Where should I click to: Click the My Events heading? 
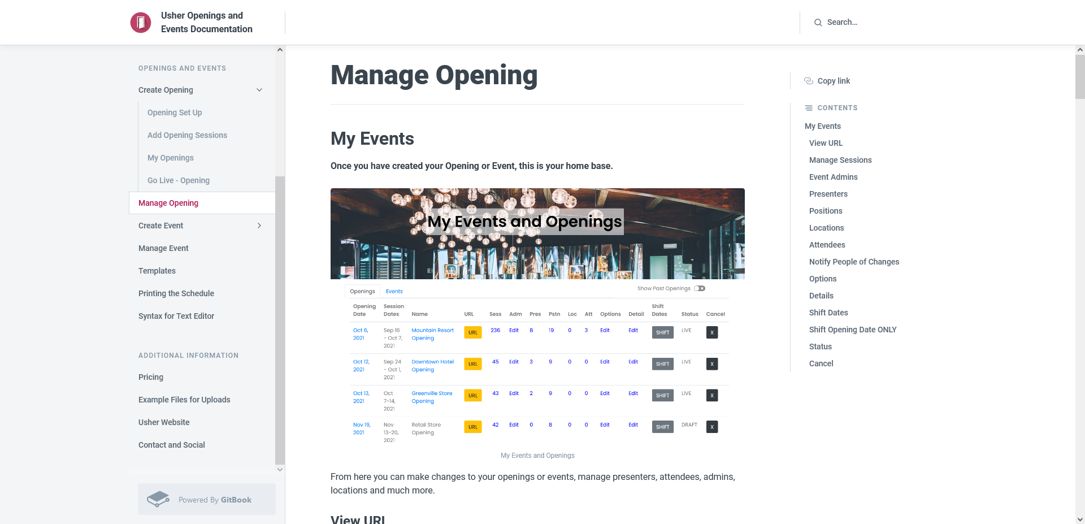(372, 138)
